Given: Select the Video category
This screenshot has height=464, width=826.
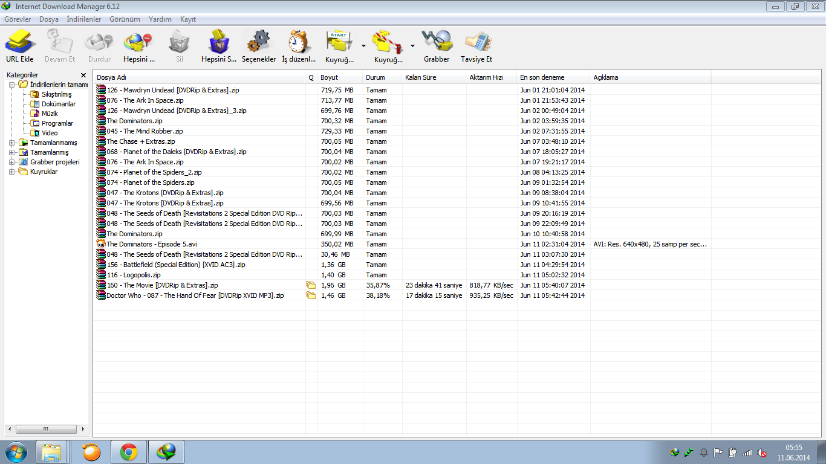Looking at the screenshot, I should 50,133.
